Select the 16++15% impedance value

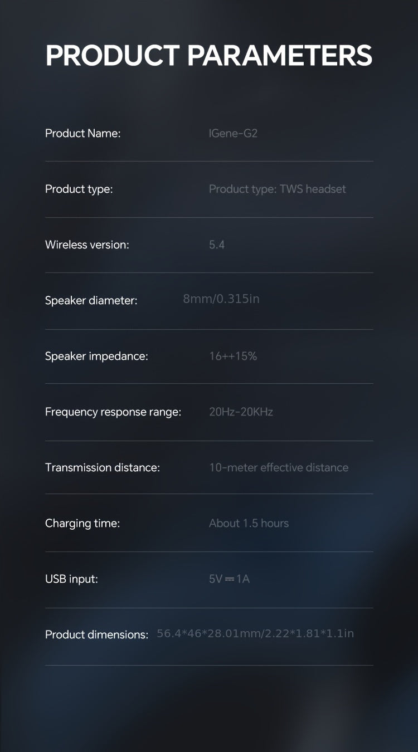[233, 357]
